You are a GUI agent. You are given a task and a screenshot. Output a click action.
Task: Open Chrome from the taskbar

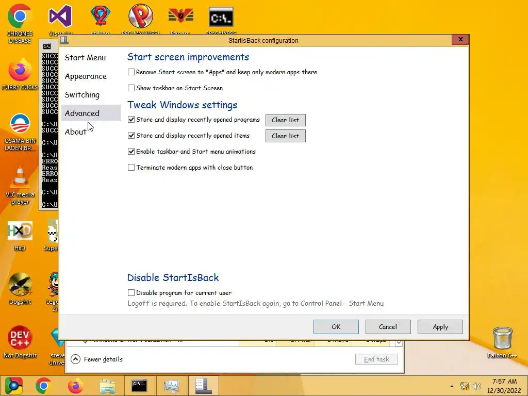pyautogui.click(x=43, y=386)
